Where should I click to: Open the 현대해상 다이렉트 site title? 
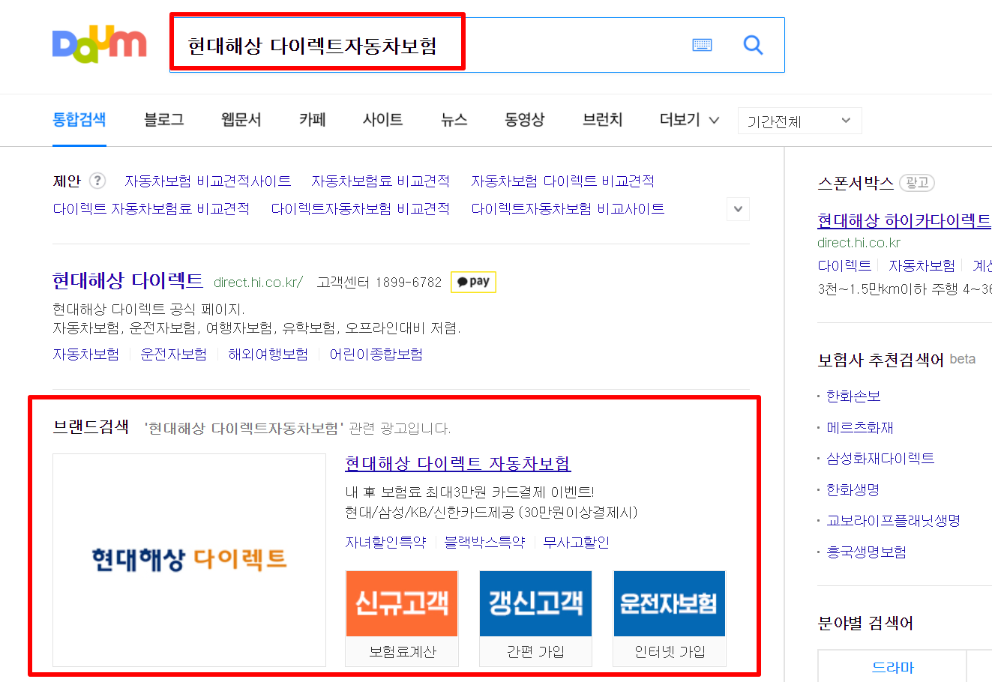click(128, 281)
